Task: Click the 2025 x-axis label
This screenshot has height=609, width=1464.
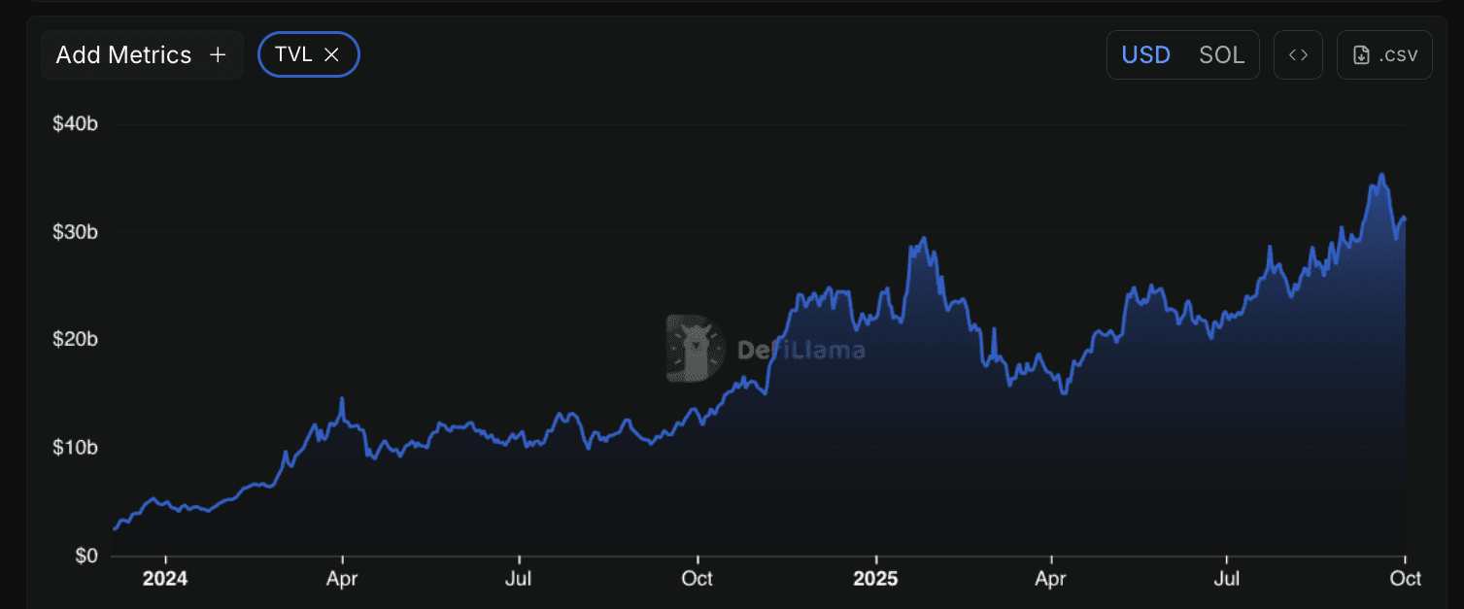Action: pyautogui.click(x=875, y=579)
